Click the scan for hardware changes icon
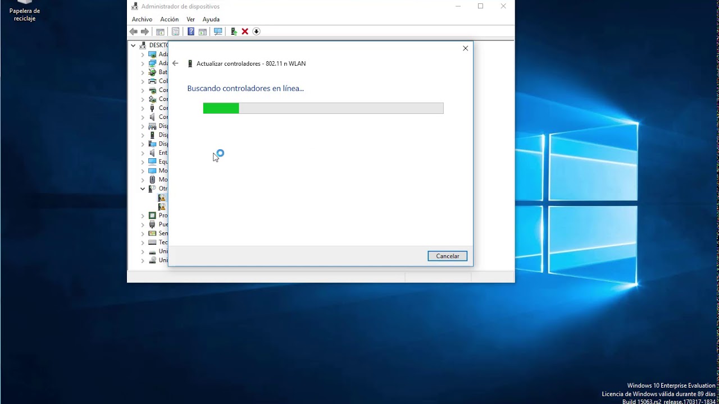The image size is (719, 404). click(218, 31)
